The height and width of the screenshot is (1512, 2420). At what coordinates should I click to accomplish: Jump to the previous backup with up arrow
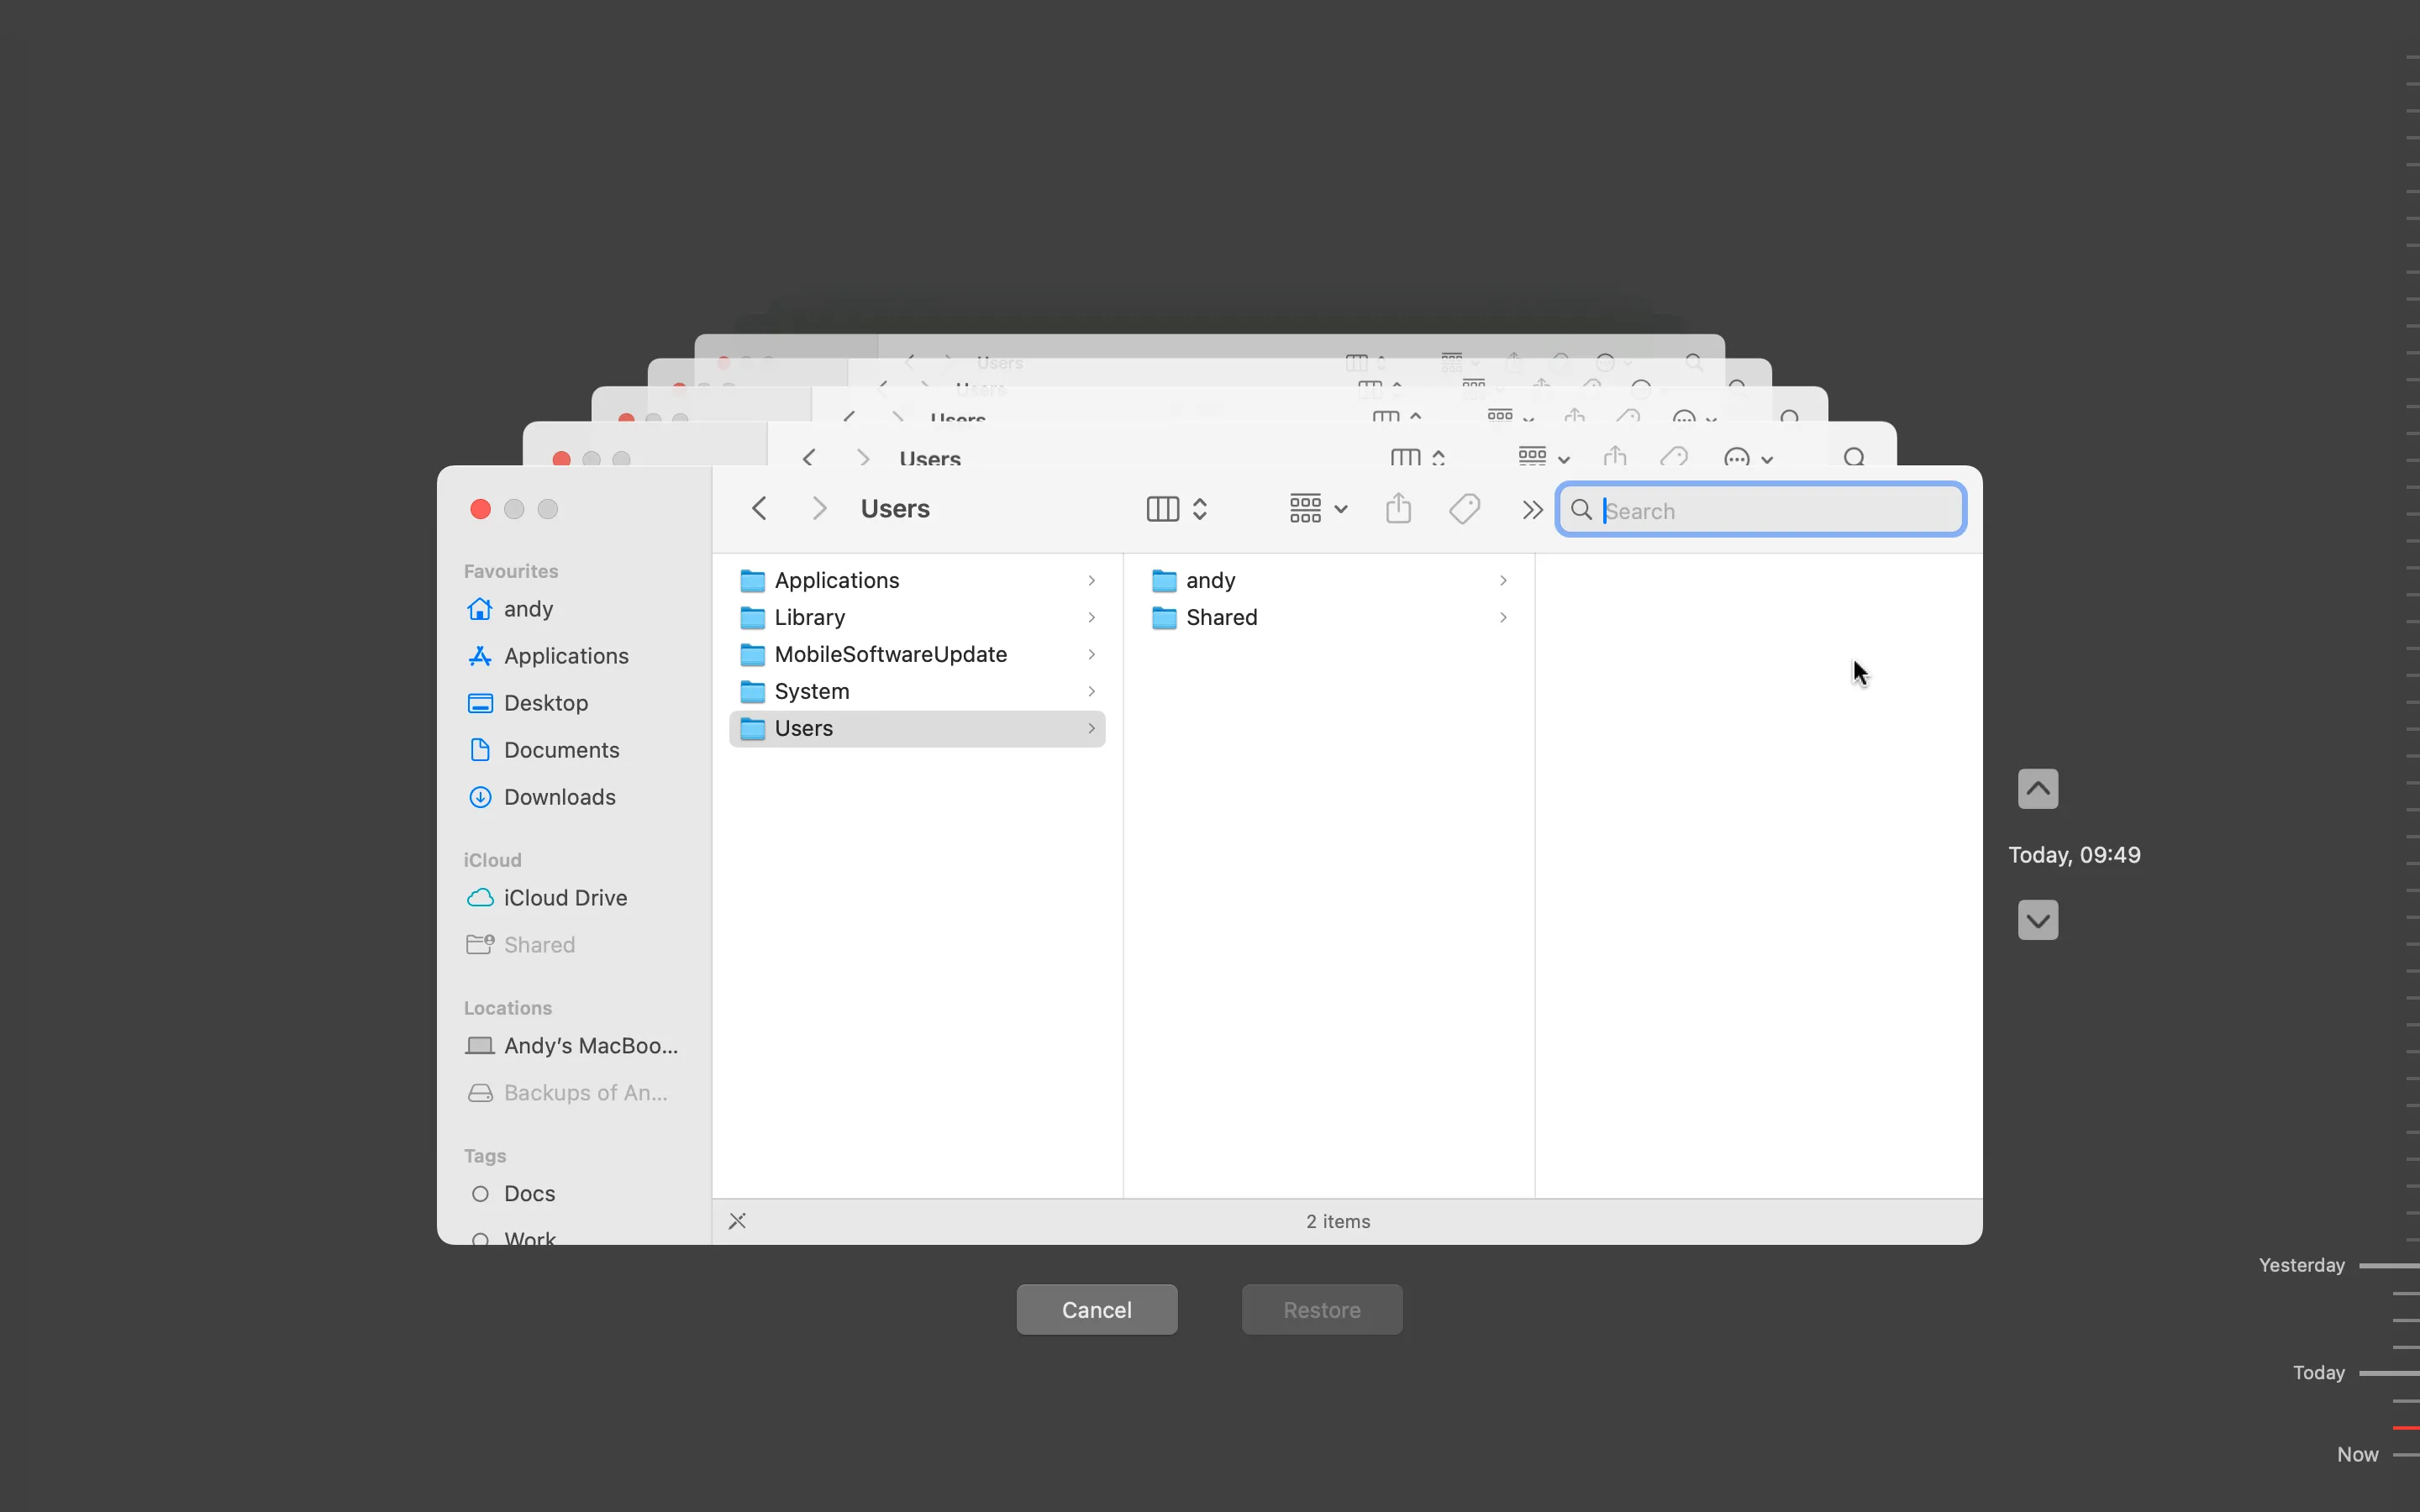2037,789
